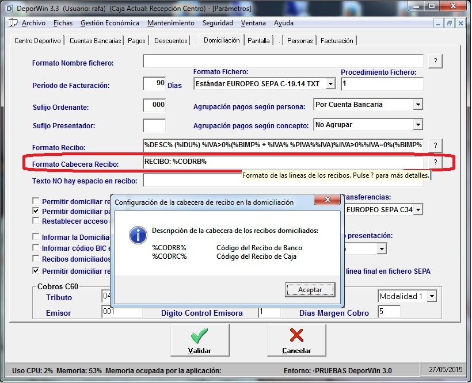This screenshot has width=472, height=383.
Task: Open the Formato Fichero dropdown
Action: (x=330, y=84)
